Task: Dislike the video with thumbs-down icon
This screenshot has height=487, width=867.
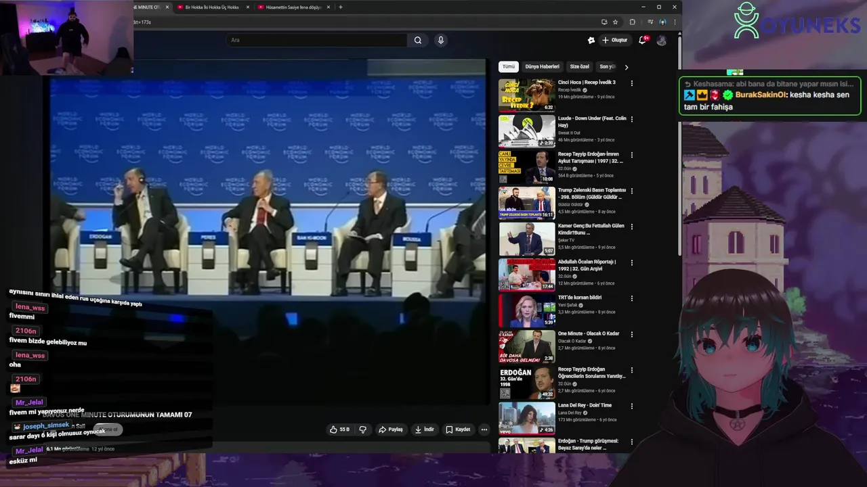Action: pos(363,430)
